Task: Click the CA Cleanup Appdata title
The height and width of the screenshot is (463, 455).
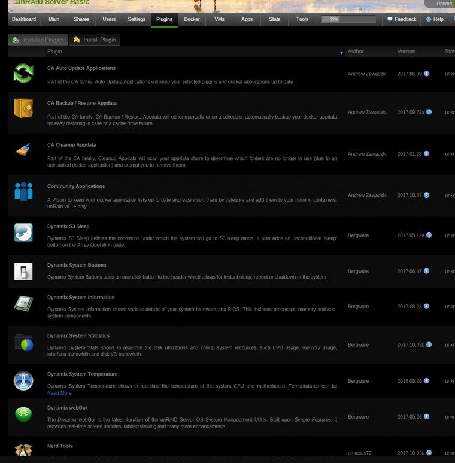Action: tap(72, 145)
